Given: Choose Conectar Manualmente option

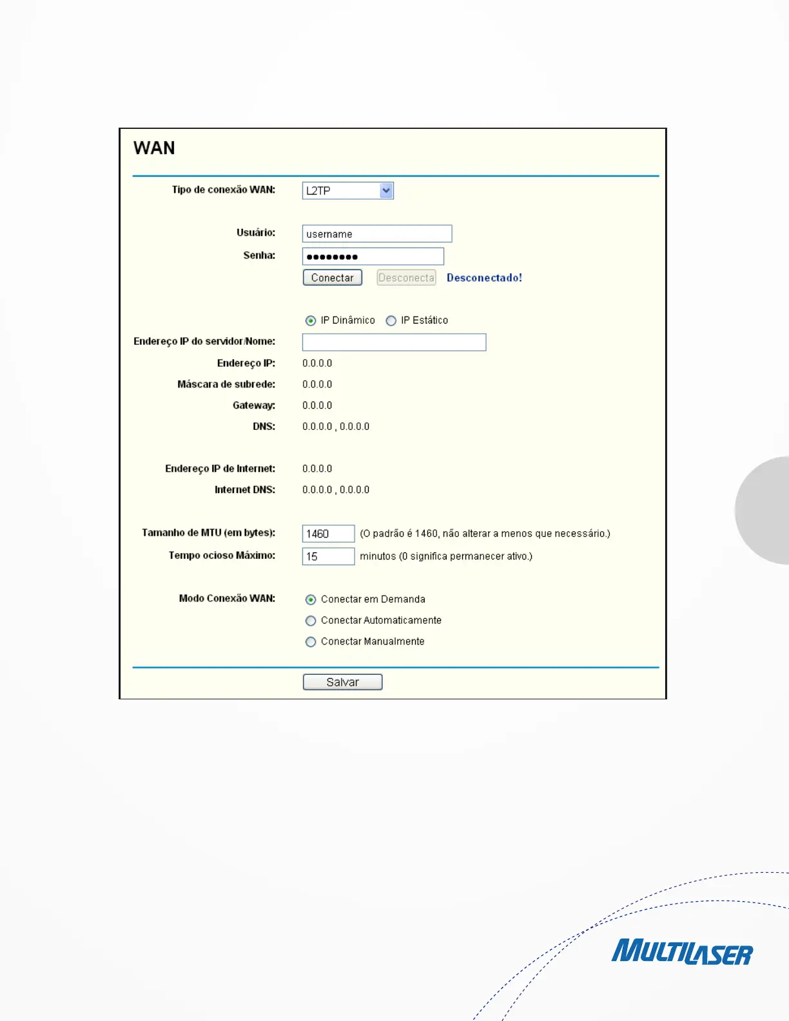Looking at the screenshot, I should [311, 642].
